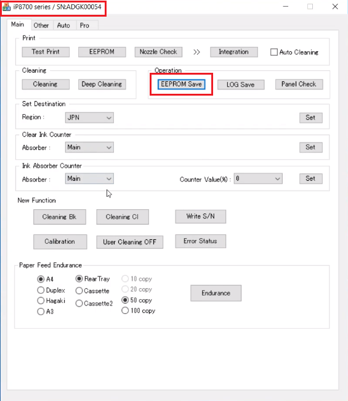The image size is (348, 401).
Task: Select the Cassette2 radio button
Action: (79, 304)
